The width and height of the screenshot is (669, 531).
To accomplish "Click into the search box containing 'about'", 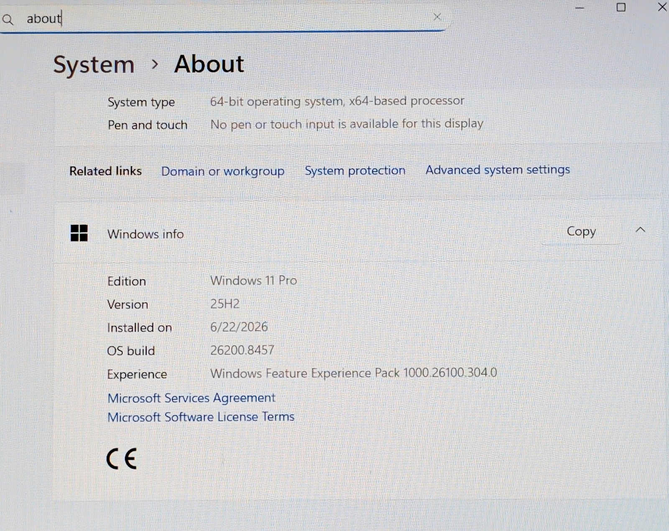I will pos(222,19).
